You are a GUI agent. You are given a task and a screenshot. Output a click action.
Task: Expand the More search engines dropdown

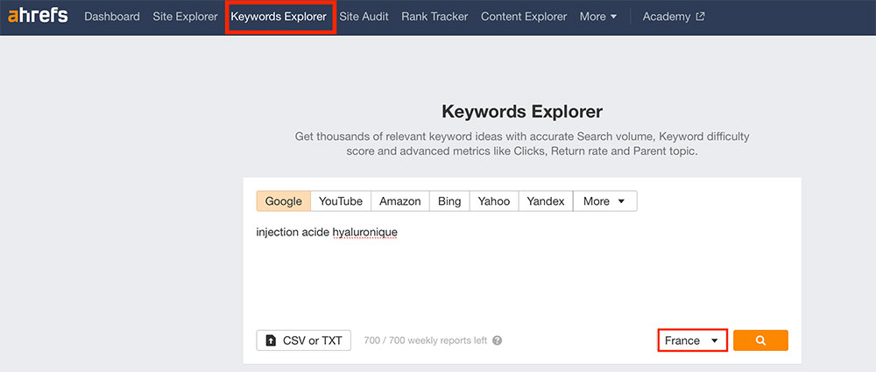click(605, 201)
